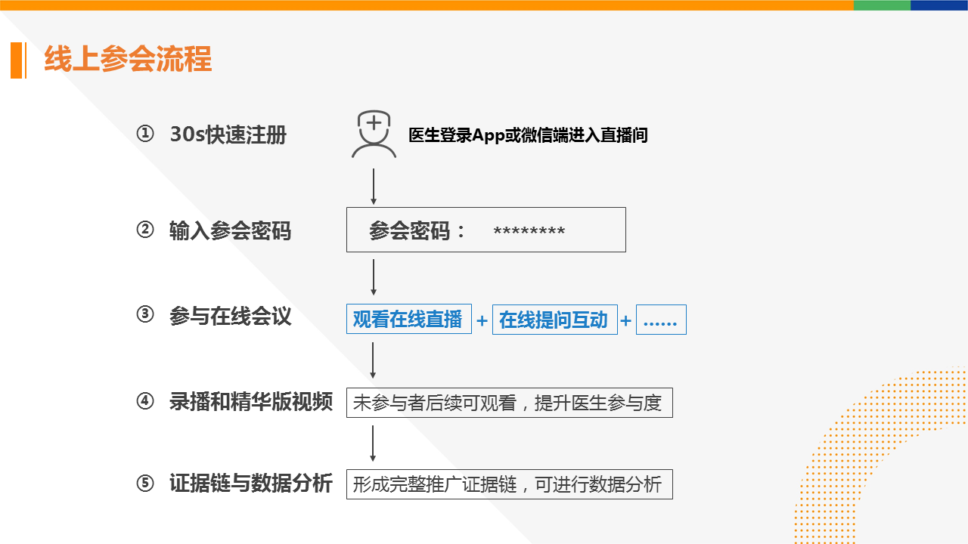
Task: Select the 观看在线直播 box
Action: (x=408, y=320)
